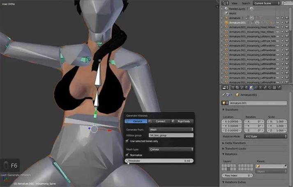
Task: Open the Rotation Mode XYZ Euler dropdown
Action: click(x=265, y=137)
